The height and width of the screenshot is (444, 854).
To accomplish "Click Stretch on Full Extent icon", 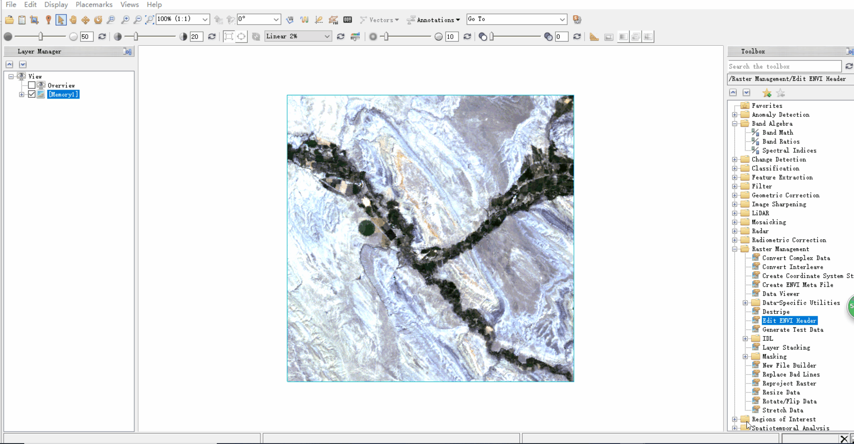I will [x=229, y=37].
